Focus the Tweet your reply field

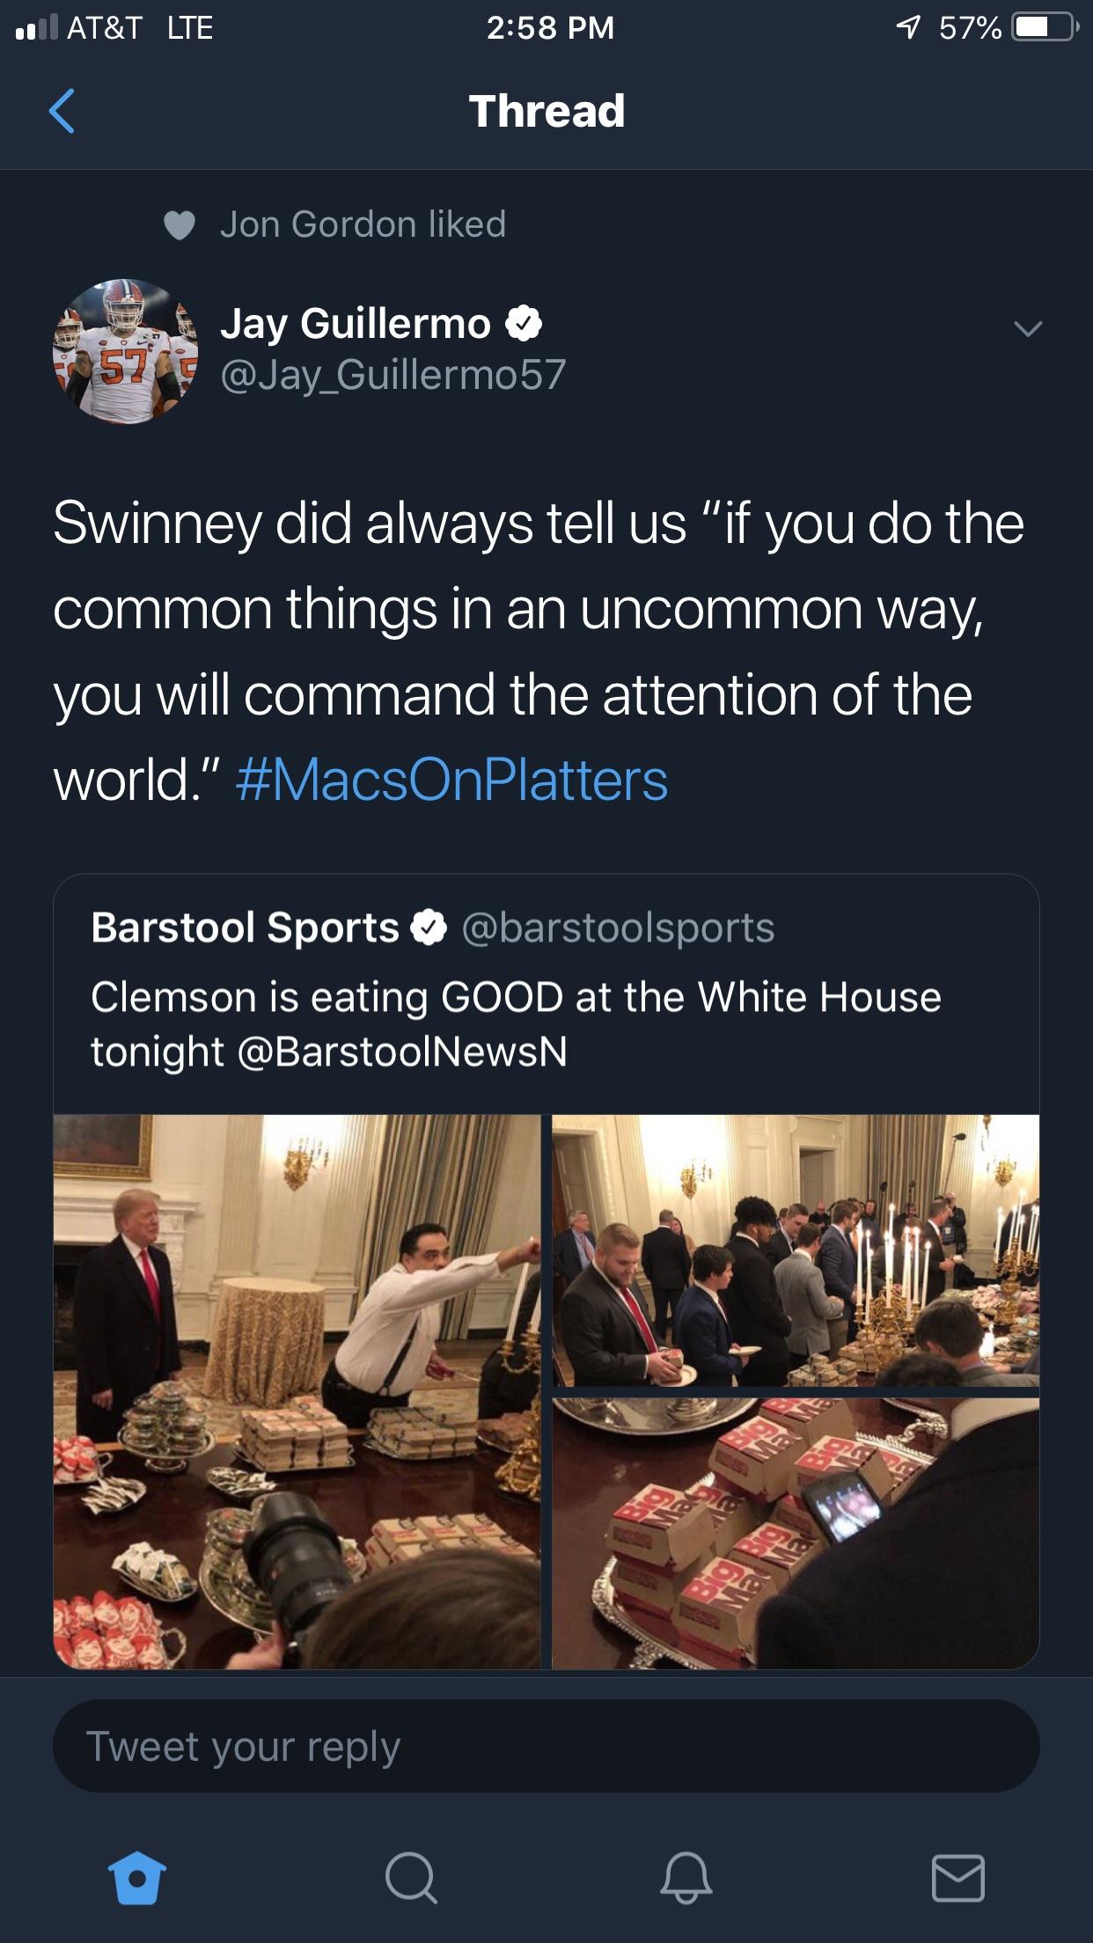[546, 1746]
